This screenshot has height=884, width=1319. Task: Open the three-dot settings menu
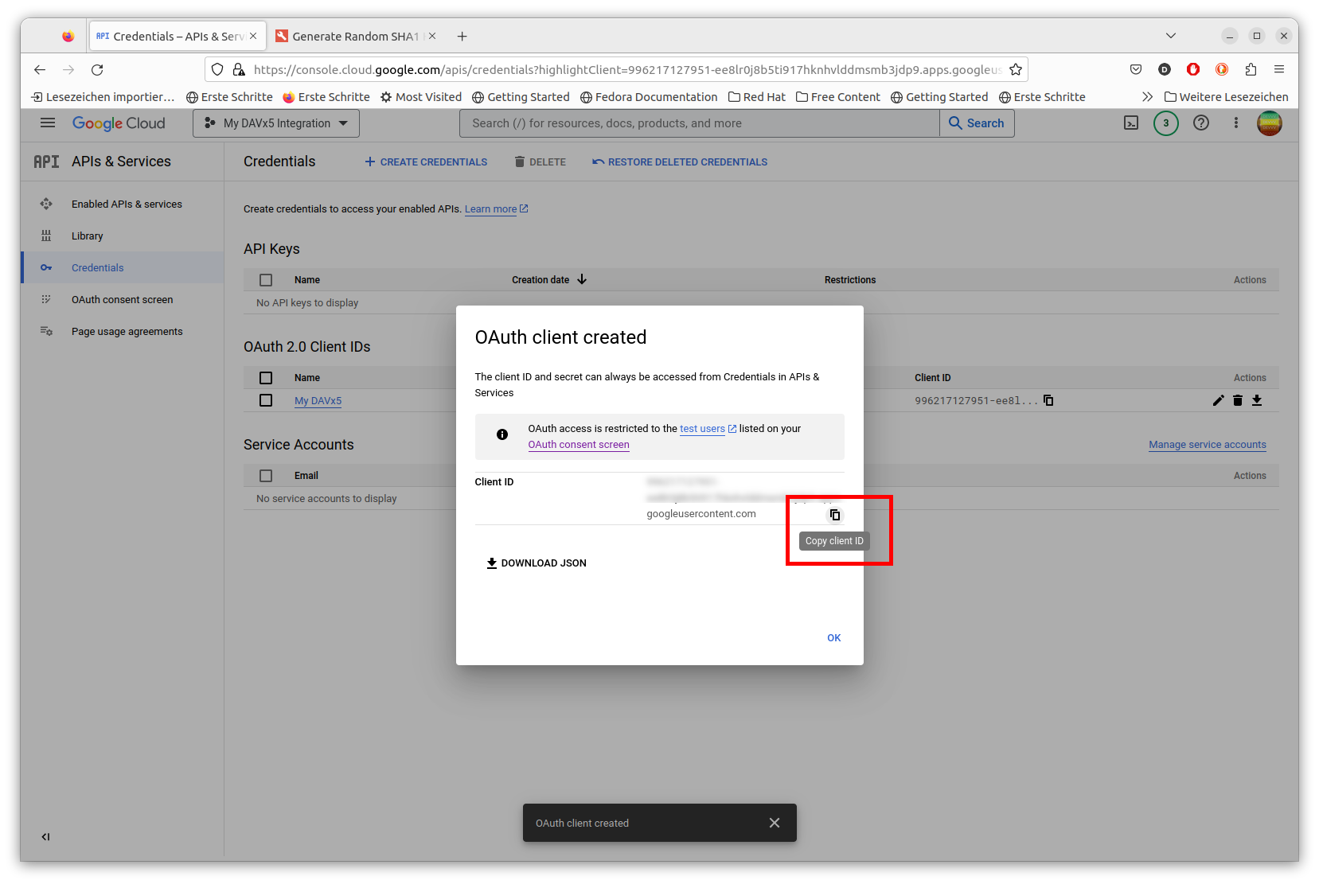coord(1236,123)
